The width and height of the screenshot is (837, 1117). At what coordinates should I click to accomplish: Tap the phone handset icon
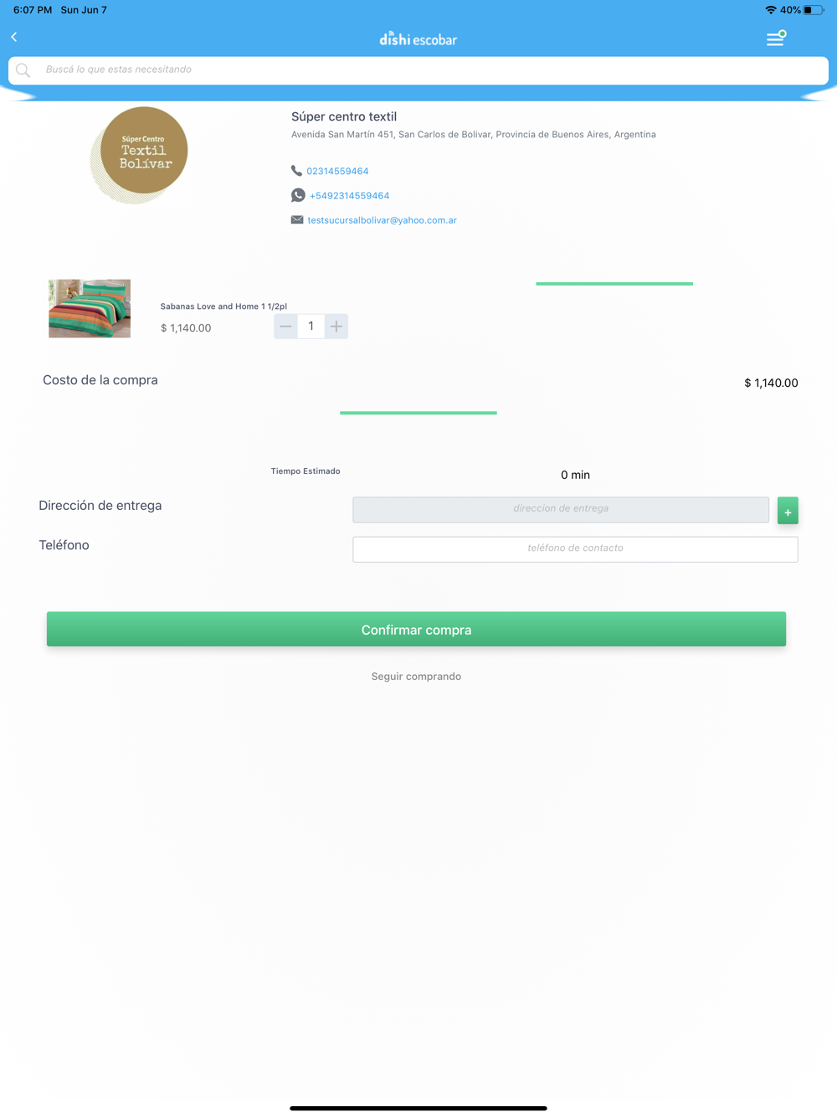296,171
